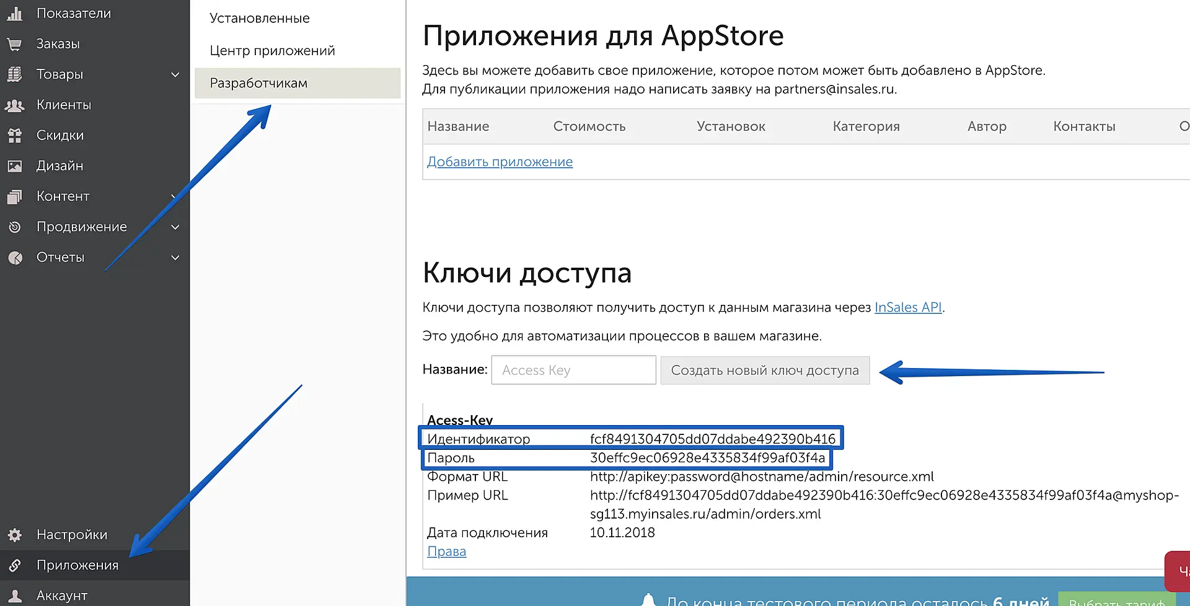Follow the Добавить приложение link
The image size is (1190, 606).
tap(500, 162)
